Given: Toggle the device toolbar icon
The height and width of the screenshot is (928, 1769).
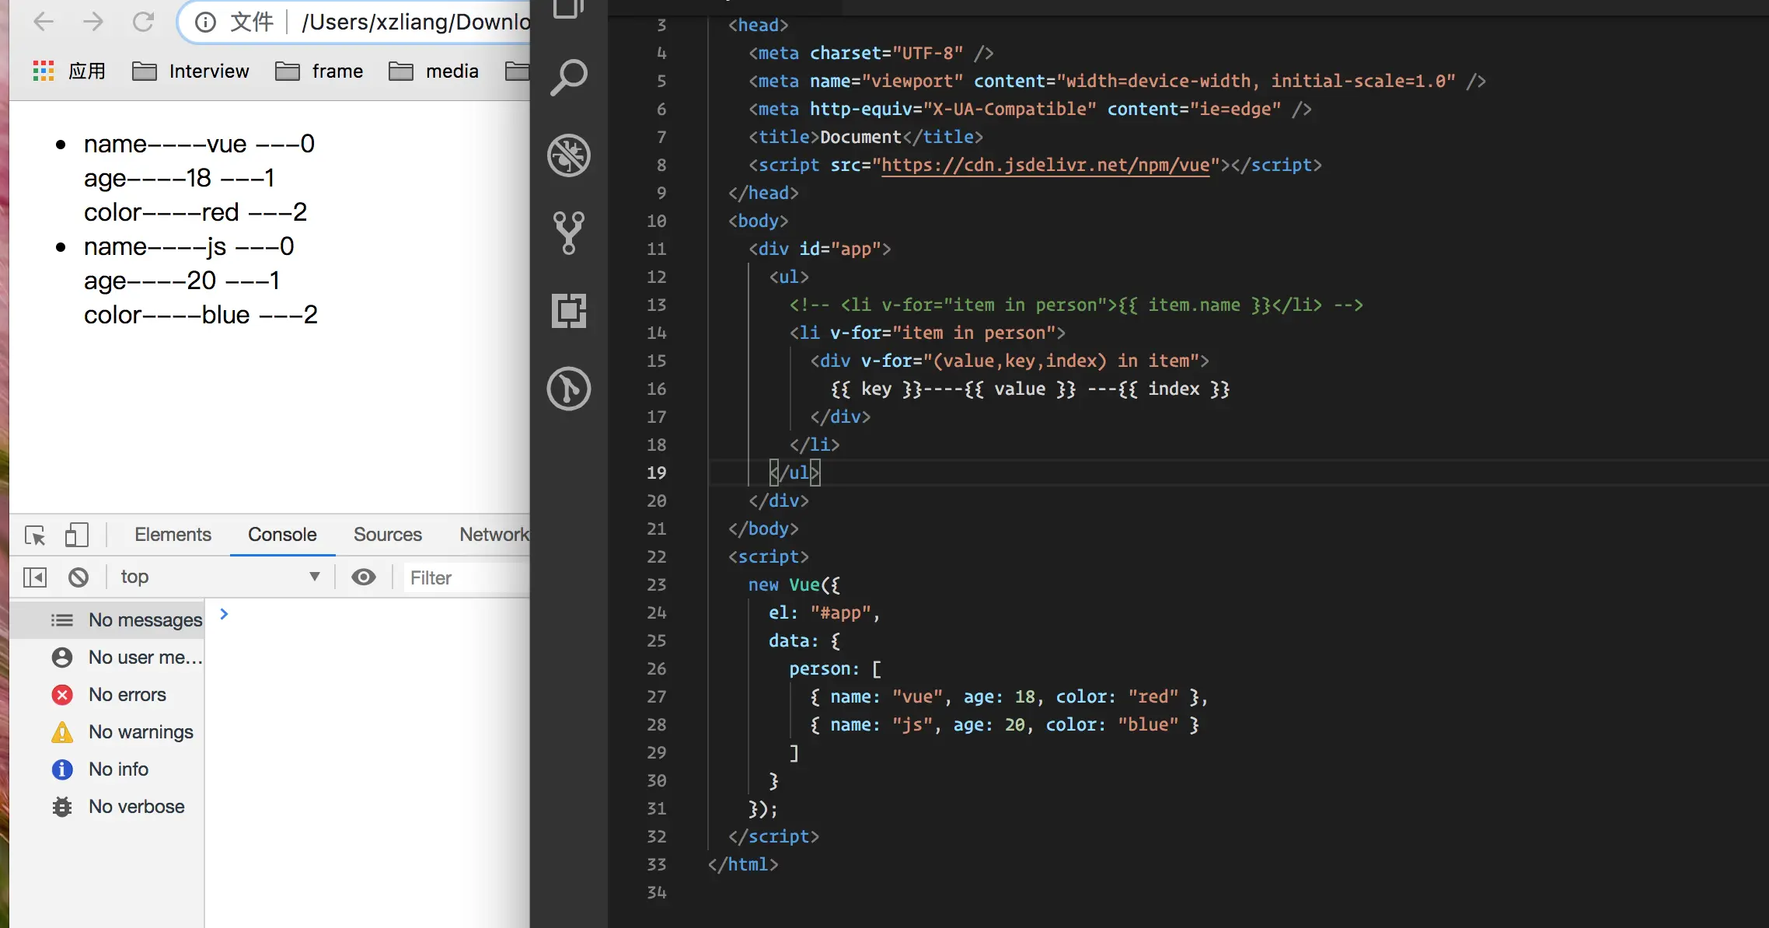Looking at the screenshot, I should pyautogui.click(x=76, y=535).
